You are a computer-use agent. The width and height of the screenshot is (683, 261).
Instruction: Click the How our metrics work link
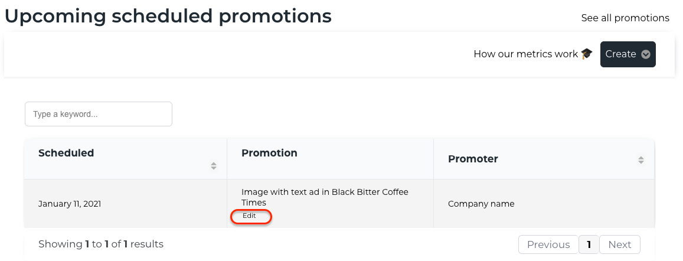[526, 54]
